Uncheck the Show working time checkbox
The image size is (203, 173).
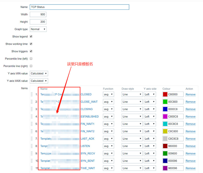coord(31,44)
